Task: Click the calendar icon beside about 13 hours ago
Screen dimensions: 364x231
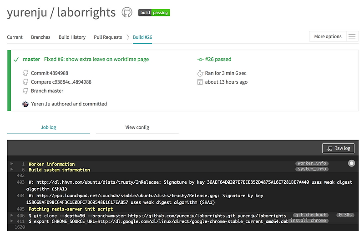Action: coord(200,82)
